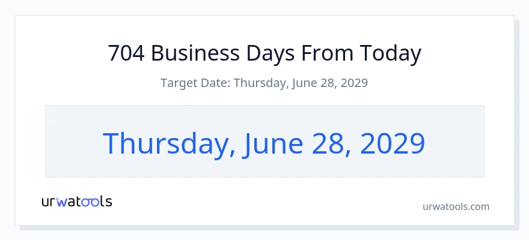The width and height of the screenshot is (529, 240).
Task: Click the blue 'oo' glyph in the logo
Action: point(90,202)
